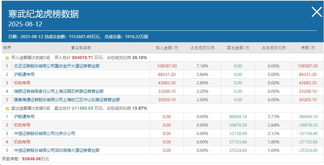Open 方正证券股份有限公司重庆金开大道证券营业部 link
Screen dimensions: 324x165
pos(57,66)
